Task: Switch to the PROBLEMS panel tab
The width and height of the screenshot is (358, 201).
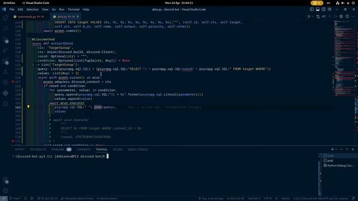Action: coord(61,150)
